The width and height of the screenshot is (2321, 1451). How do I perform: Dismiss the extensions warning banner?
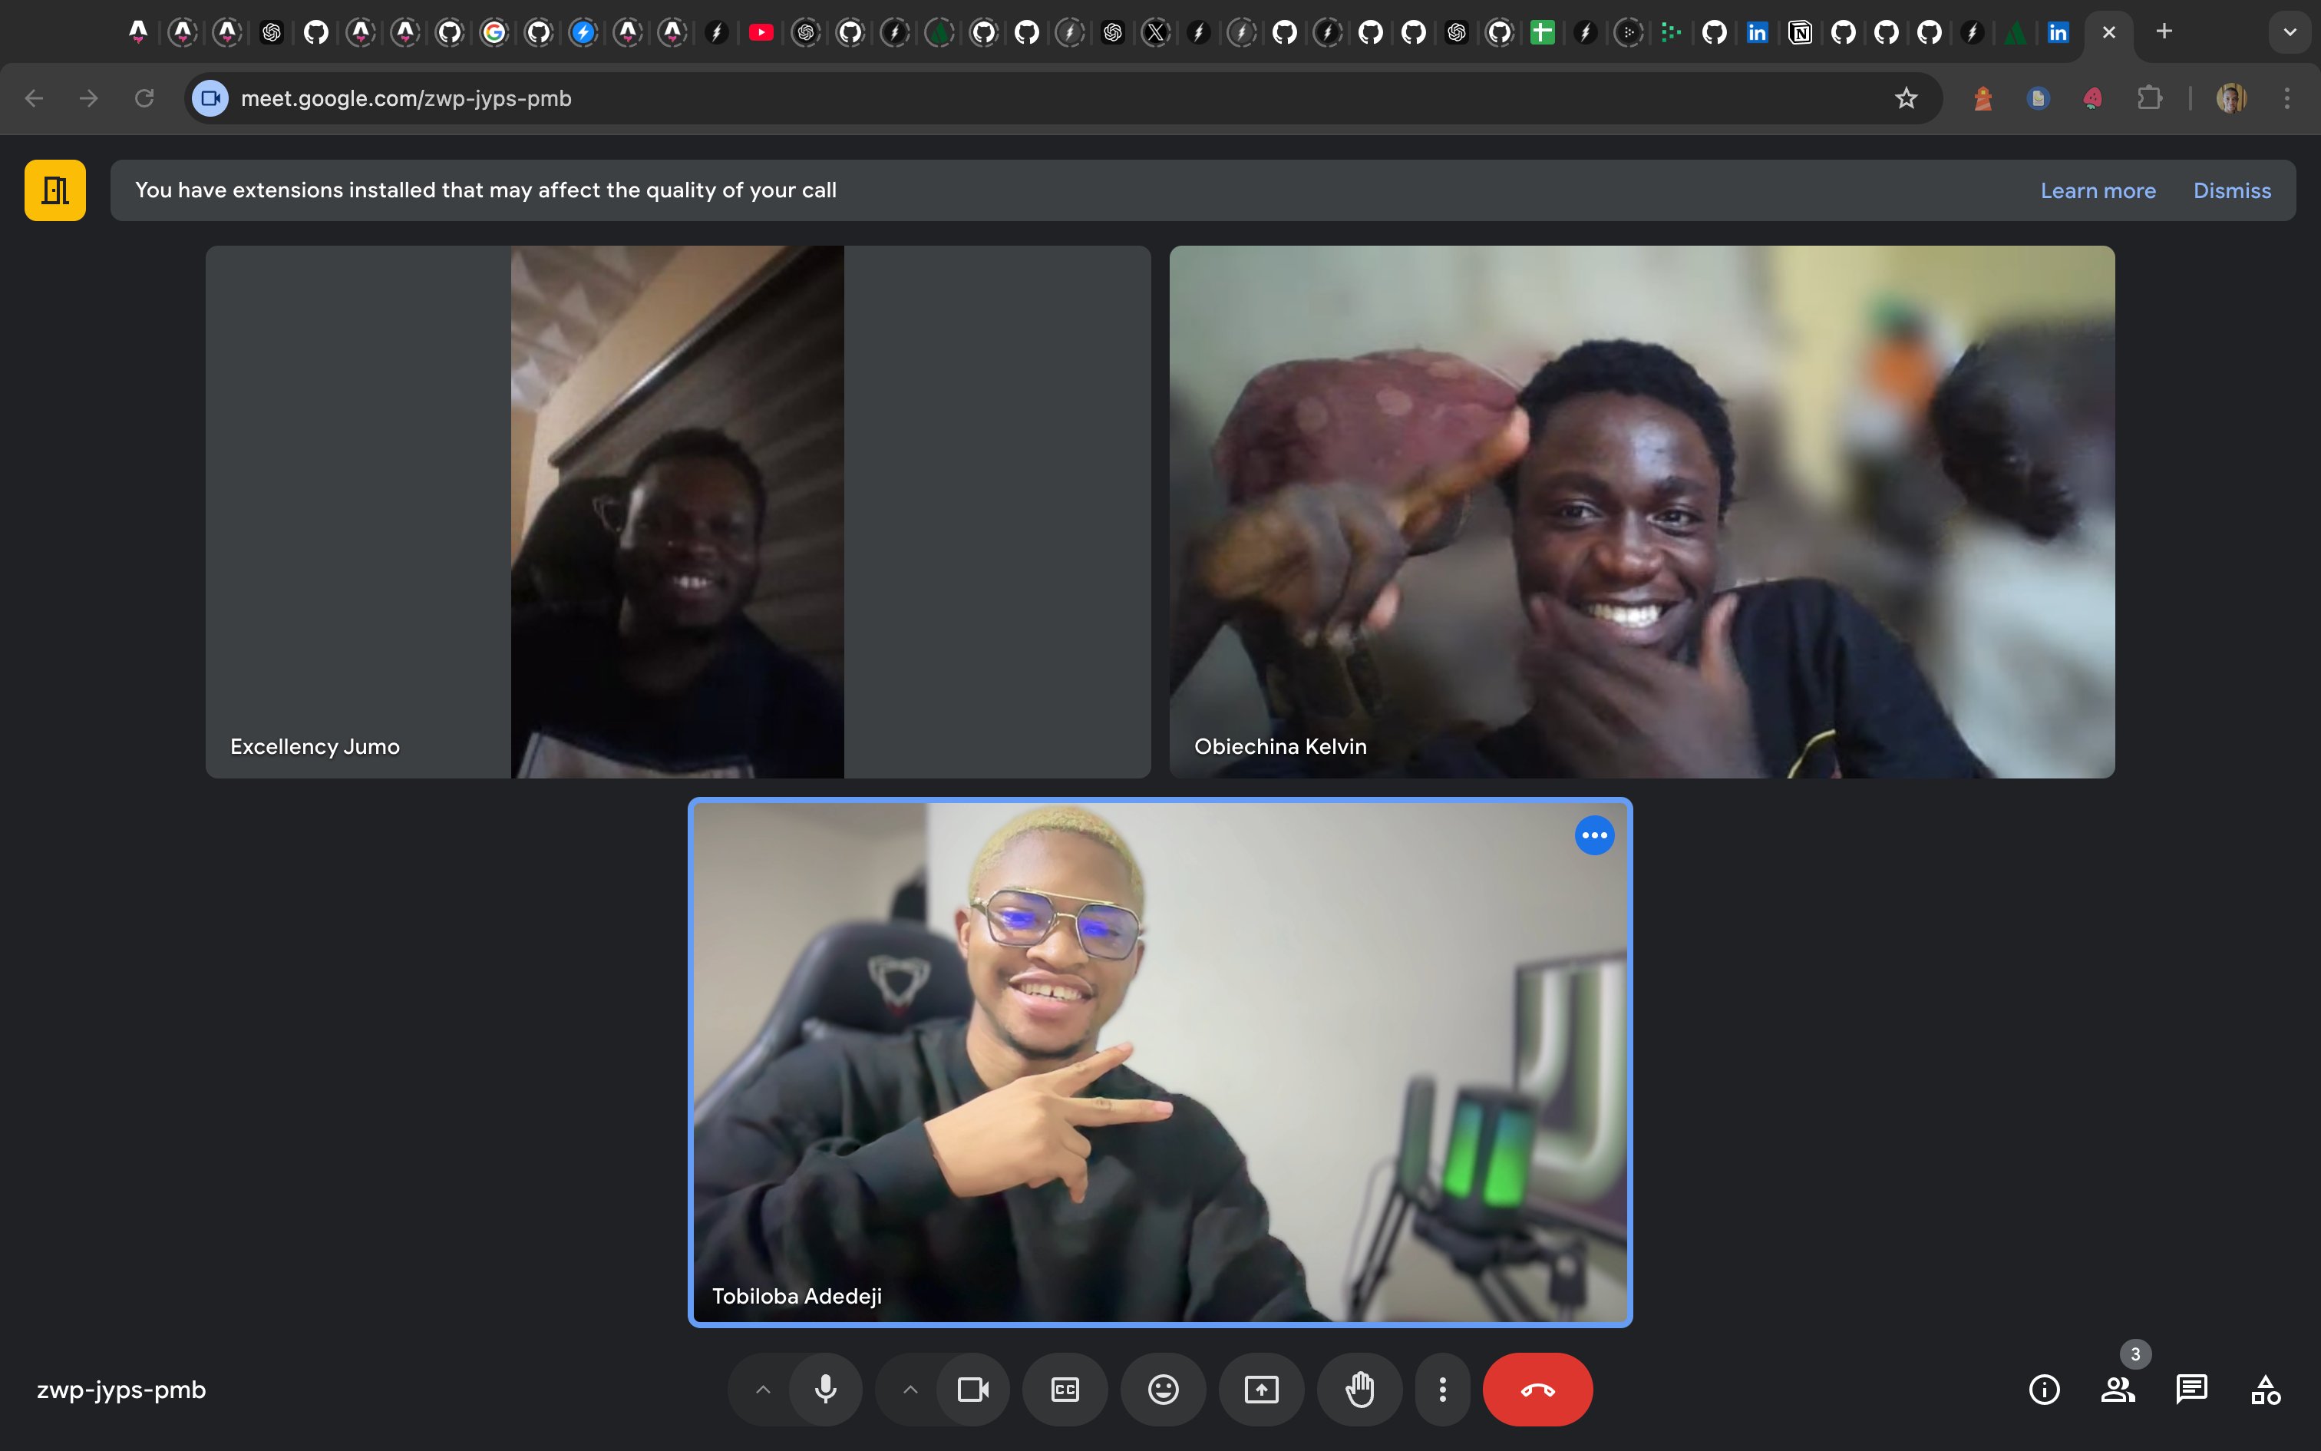point(2232,190)
